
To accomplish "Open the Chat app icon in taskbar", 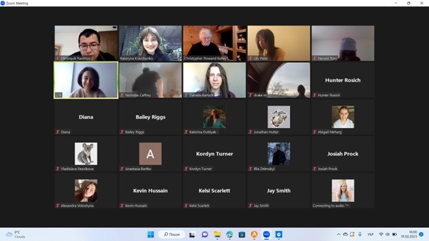I will [205, 234].
